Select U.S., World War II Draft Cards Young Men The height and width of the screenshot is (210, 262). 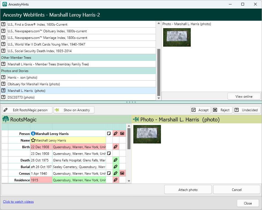click(x=81, y=44)
